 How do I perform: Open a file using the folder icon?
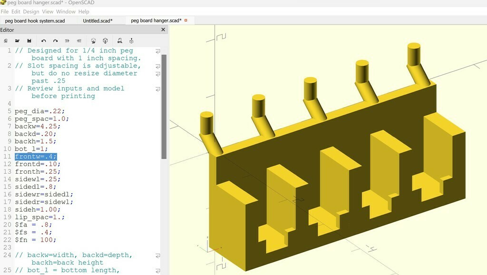[x=17, y=41]
